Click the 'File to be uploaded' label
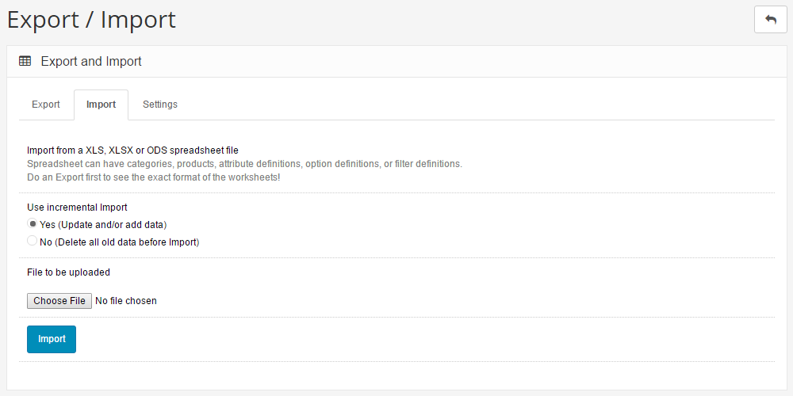 point(68,272)
